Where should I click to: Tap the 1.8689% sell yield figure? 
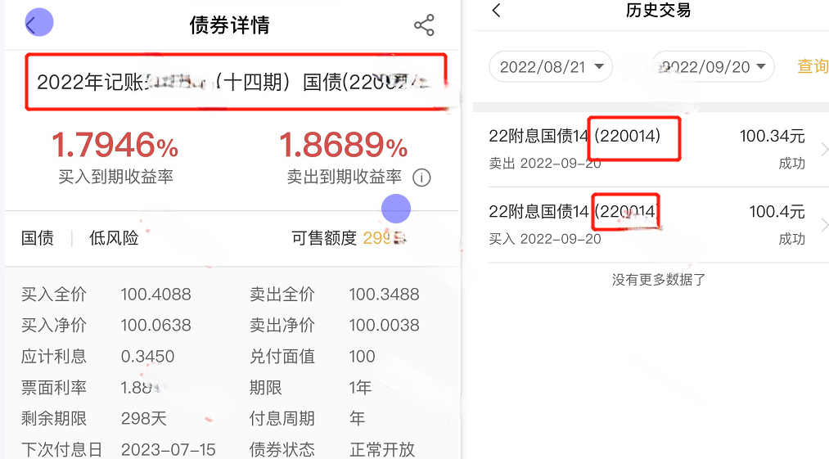343,146
